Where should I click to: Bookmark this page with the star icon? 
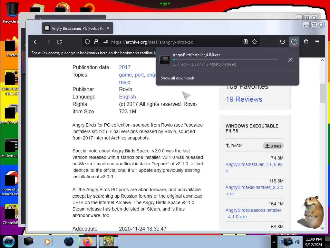click(x=255, y=42)
